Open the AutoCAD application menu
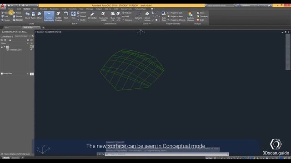This screenshot has height=163, width=291. click(x=3, y=6)
